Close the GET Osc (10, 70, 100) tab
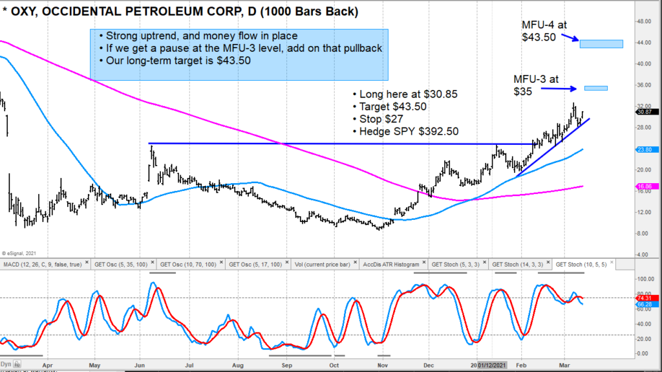This screenshot has width=662, height=372. [x=221, y=263]
